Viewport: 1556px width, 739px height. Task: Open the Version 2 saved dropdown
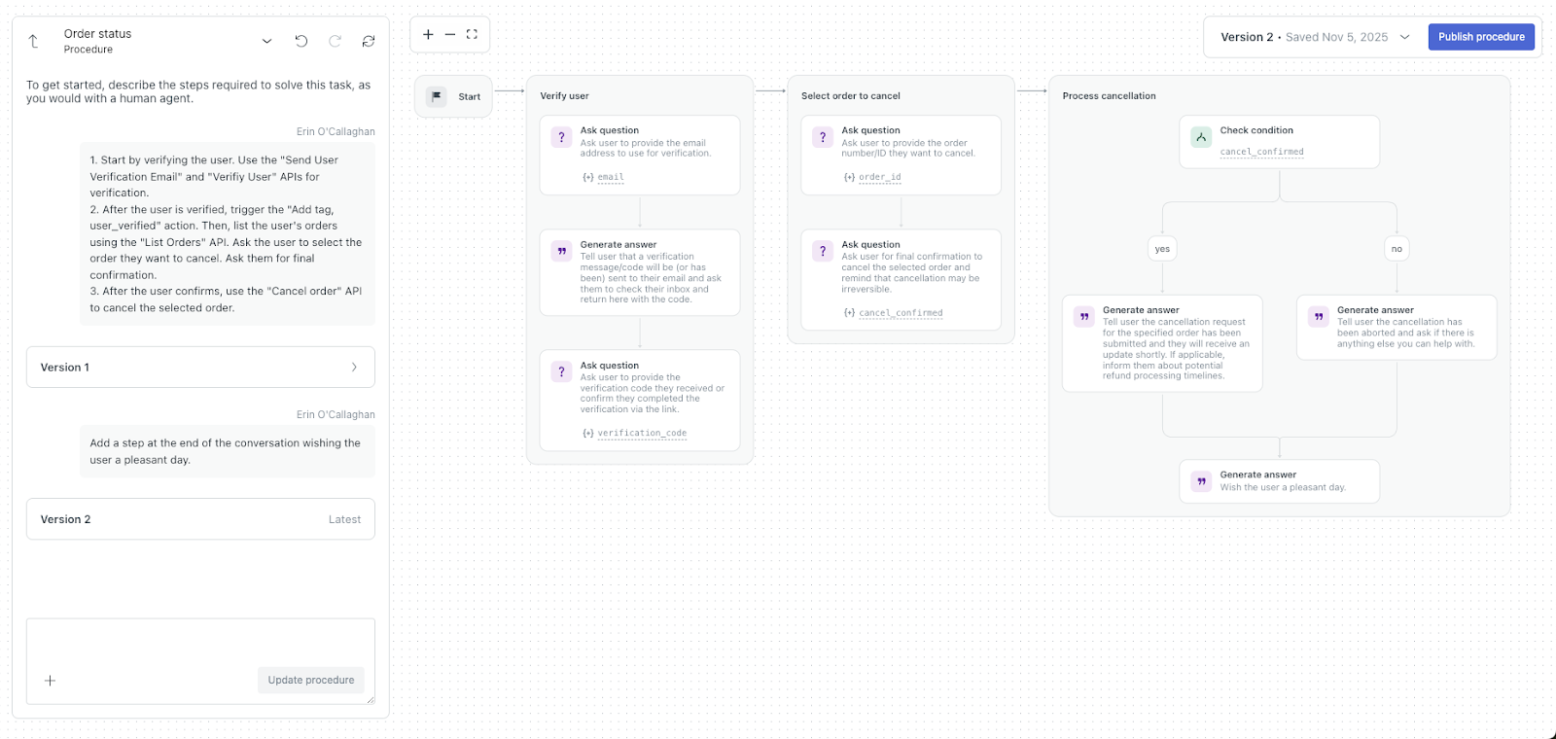1404,37
